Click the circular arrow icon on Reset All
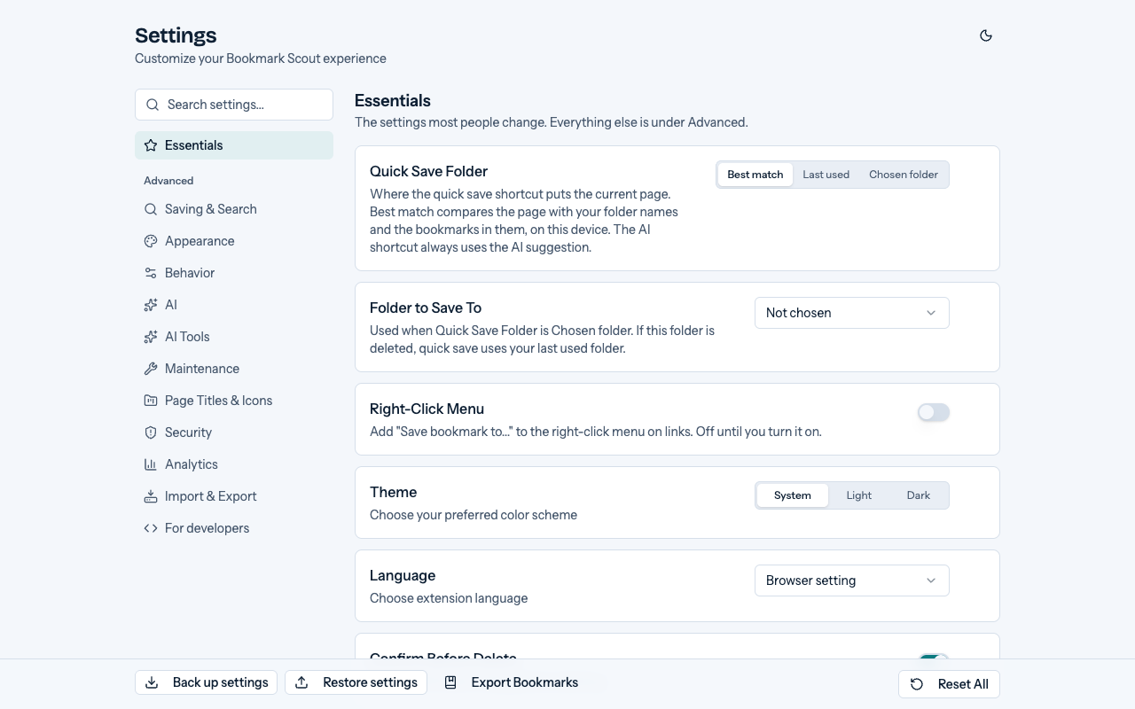Screen dimensions: 1135x709 click(x=917, y=684)
